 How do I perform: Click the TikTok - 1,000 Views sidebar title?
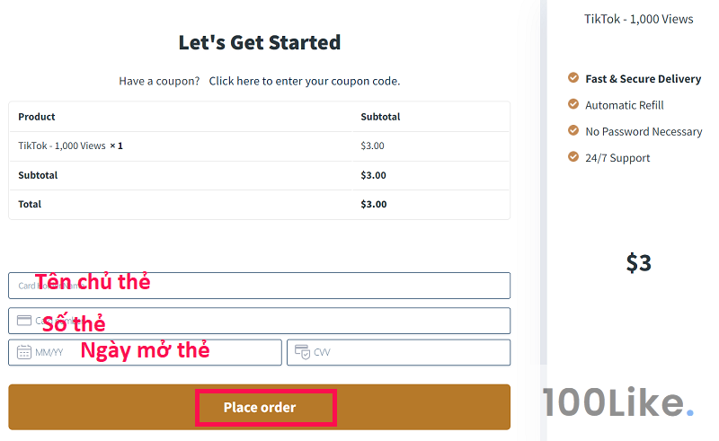[x=638, y=19]
